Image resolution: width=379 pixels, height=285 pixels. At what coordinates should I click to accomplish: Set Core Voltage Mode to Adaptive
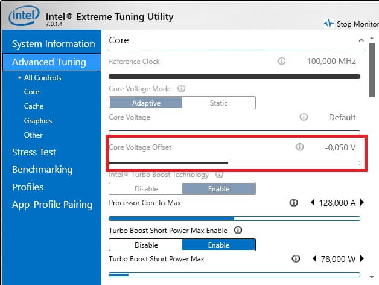[x=146, y=103]
